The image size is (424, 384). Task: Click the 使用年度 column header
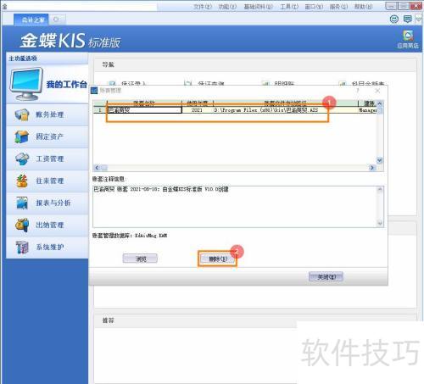pyautogui.click(x=198, y=103)
